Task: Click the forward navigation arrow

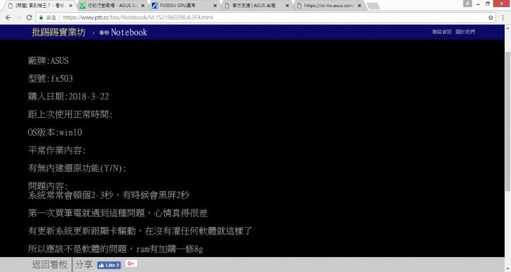Action: point(18,18)
